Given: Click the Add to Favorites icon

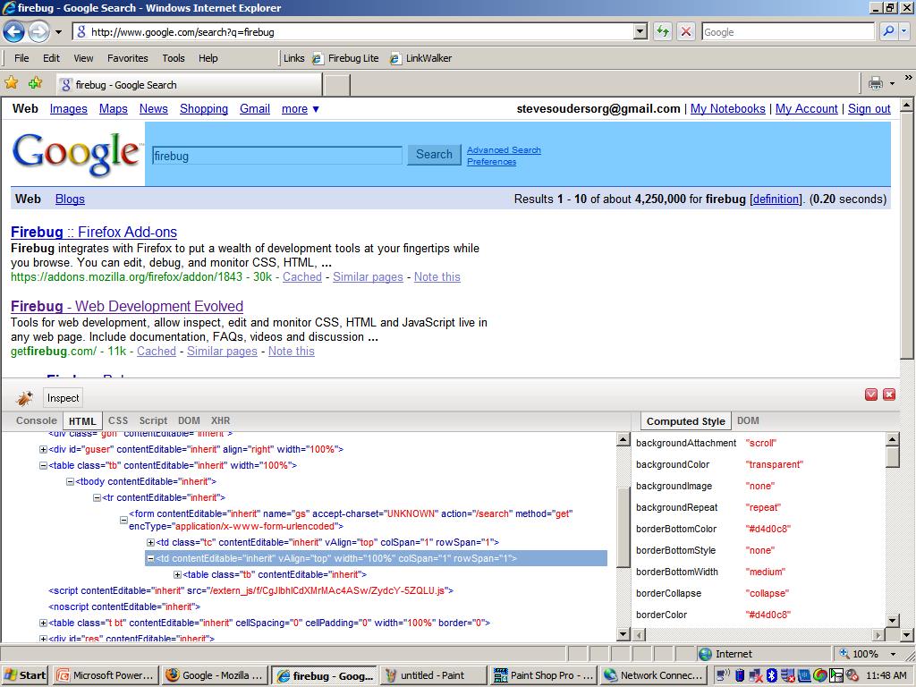Looking at the screenshot, I should [35, 83].
